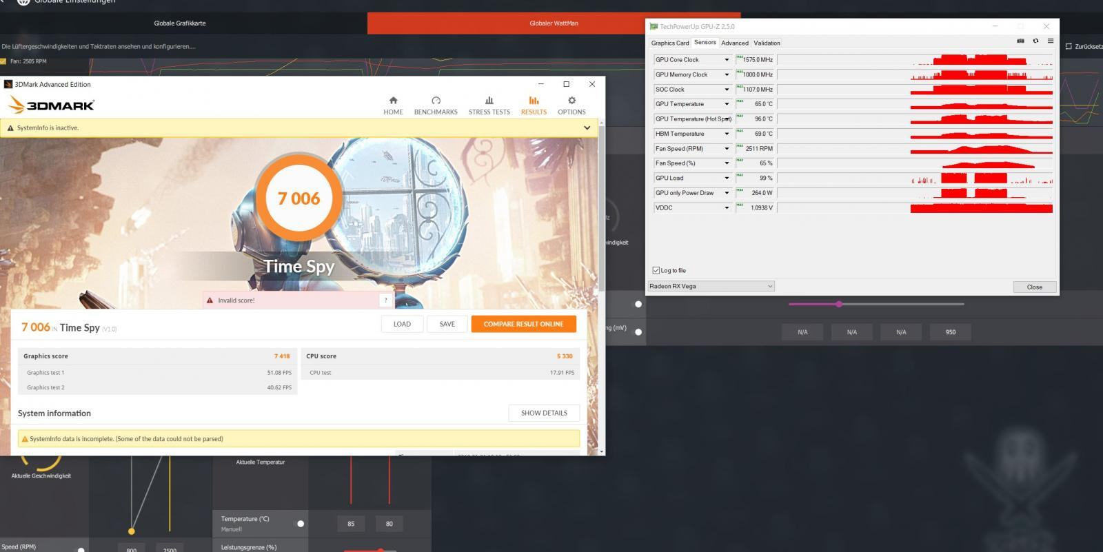
Task: Switch to the Sensors tab in GPU-Z
Action: 705,43
